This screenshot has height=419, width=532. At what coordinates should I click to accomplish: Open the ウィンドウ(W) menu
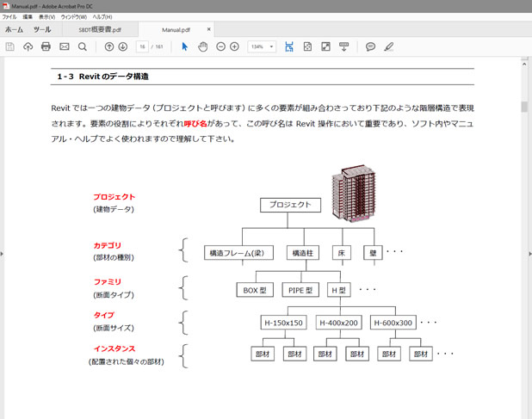(74, 17)
